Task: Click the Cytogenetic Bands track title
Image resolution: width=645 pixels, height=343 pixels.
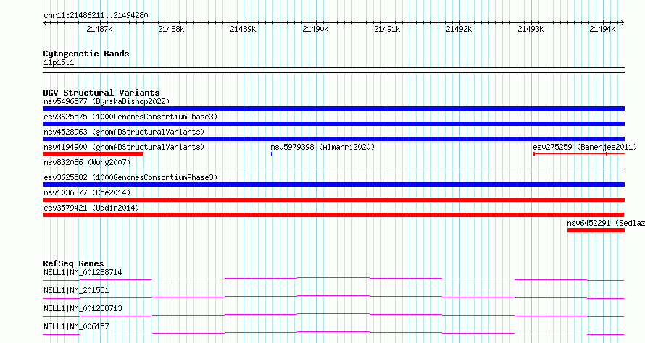Action: (x=86, y=54)
